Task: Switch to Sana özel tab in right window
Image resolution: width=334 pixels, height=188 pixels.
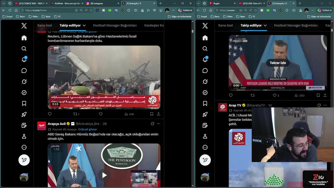Action: 225,25
